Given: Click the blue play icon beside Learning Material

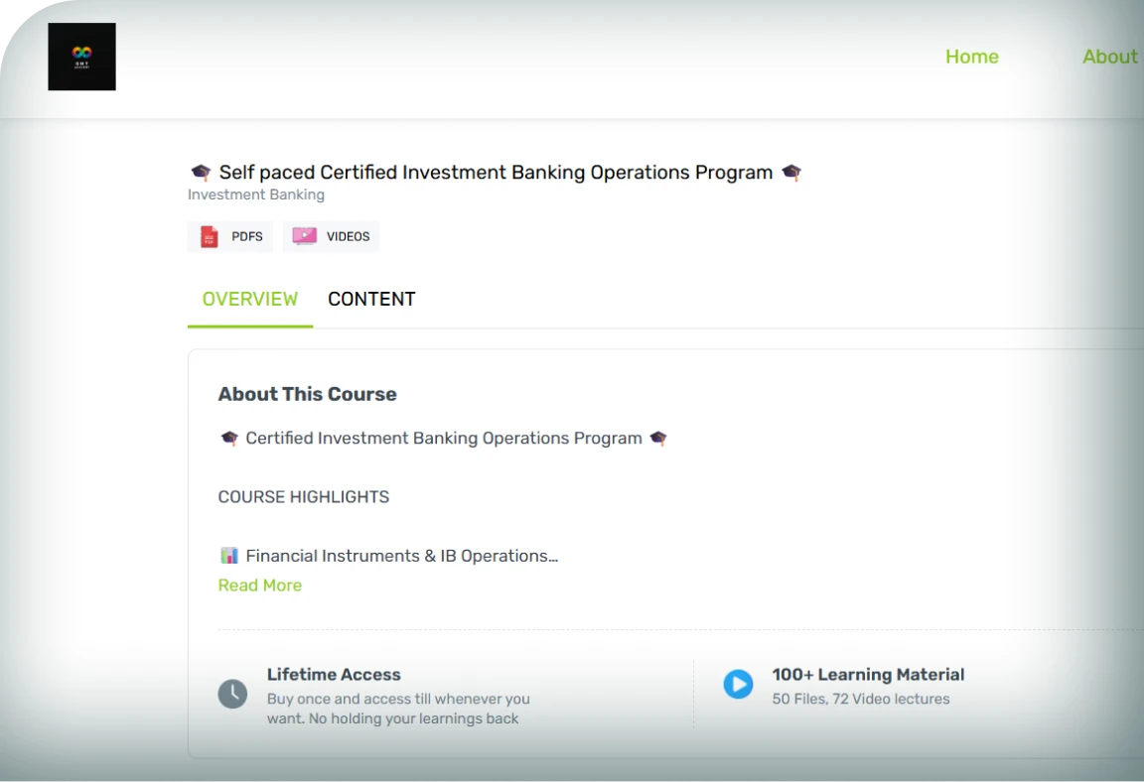Looking at the screenshot, I should tap(738, 685).
